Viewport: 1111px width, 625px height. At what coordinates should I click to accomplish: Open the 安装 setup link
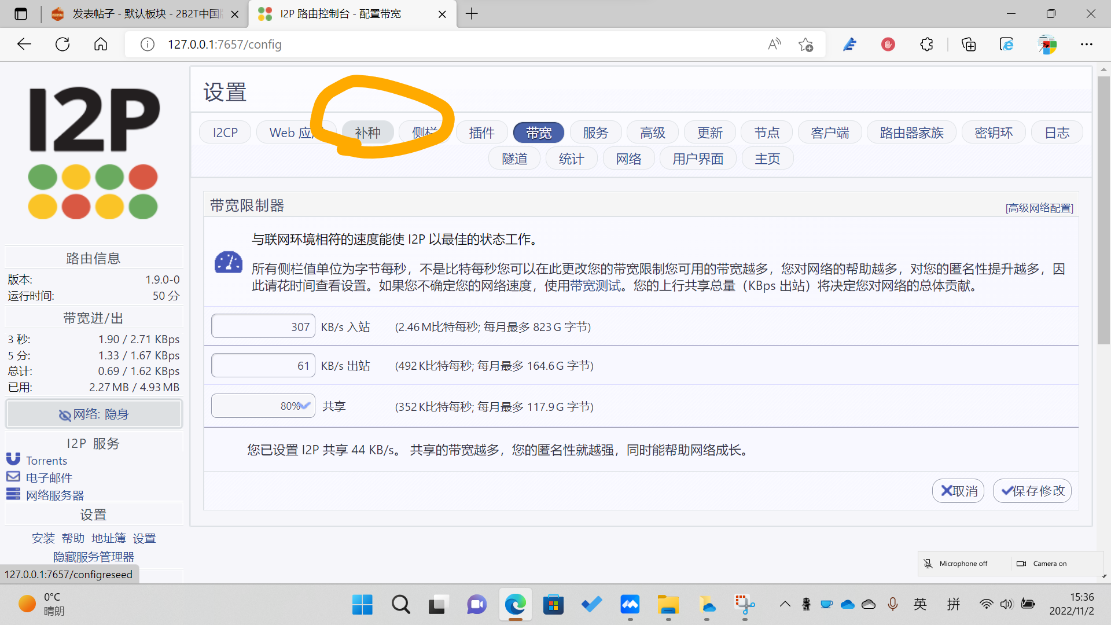tap(43, 538)
